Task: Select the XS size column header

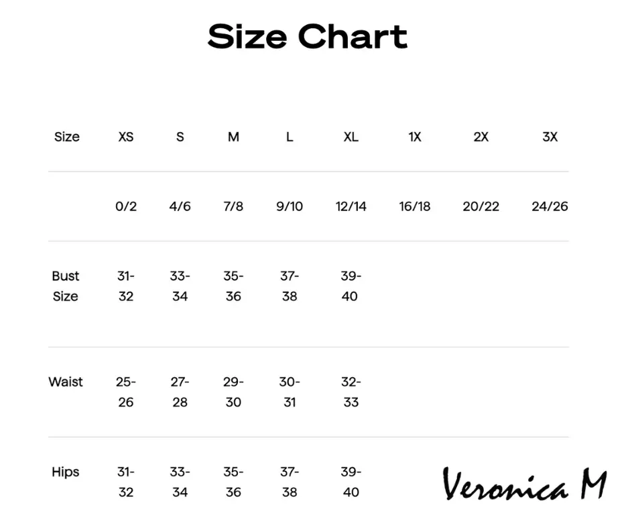Action: [126, 137]
